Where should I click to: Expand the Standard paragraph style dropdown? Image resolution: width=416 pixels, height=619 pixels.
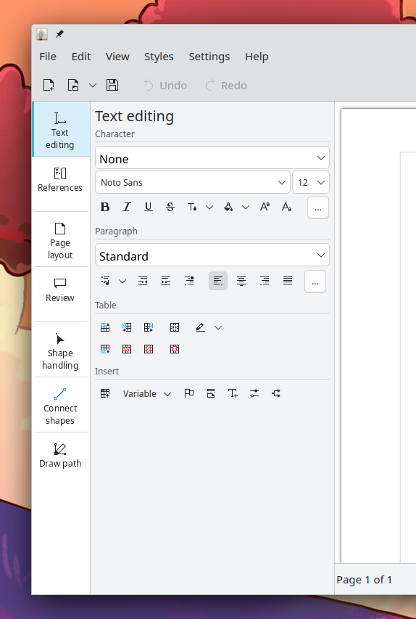pyautogui.click(x=212, y=255)
